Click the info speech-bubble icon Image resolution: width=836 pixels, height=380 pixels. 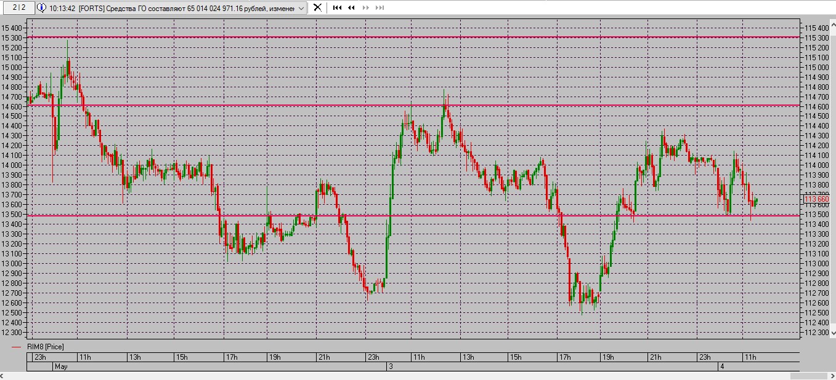click(41, 7)
